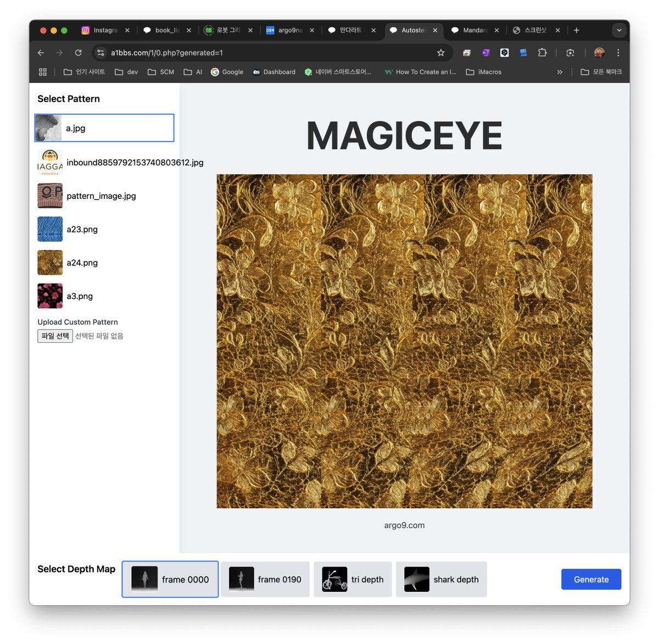Choose the shark depth map thumbnail
659x644 pixels.
(x=417, y=579)
